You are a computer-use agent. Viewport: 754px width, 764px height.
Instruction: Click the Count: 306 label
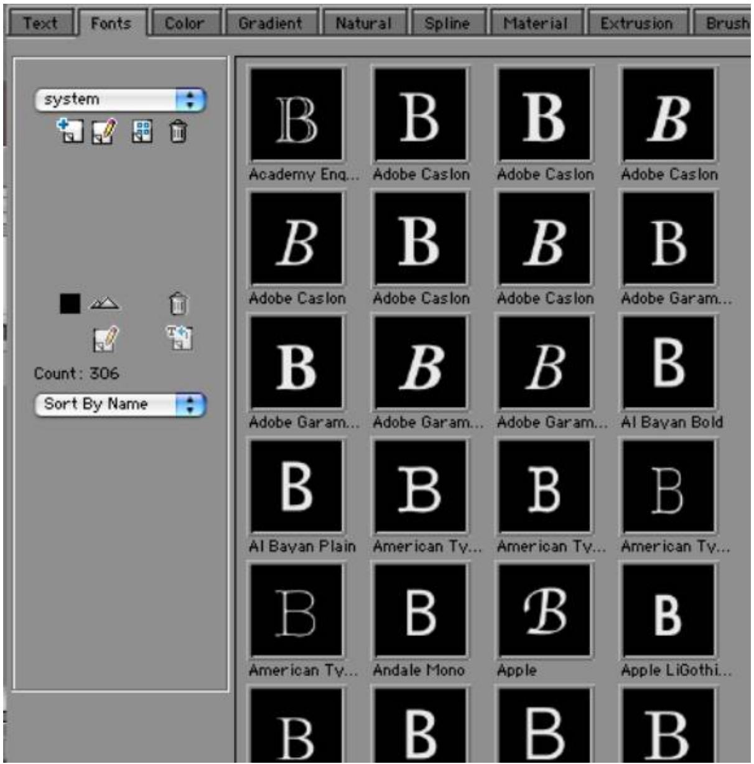point(77,373)
